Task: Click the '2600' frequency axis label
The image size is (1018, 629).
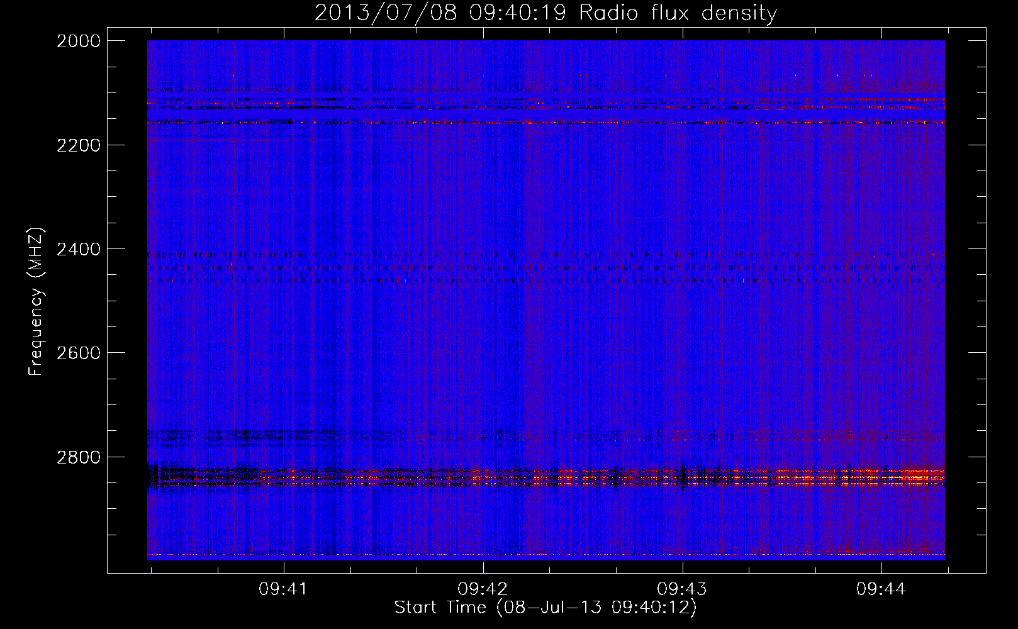Action: coord(79,353)
